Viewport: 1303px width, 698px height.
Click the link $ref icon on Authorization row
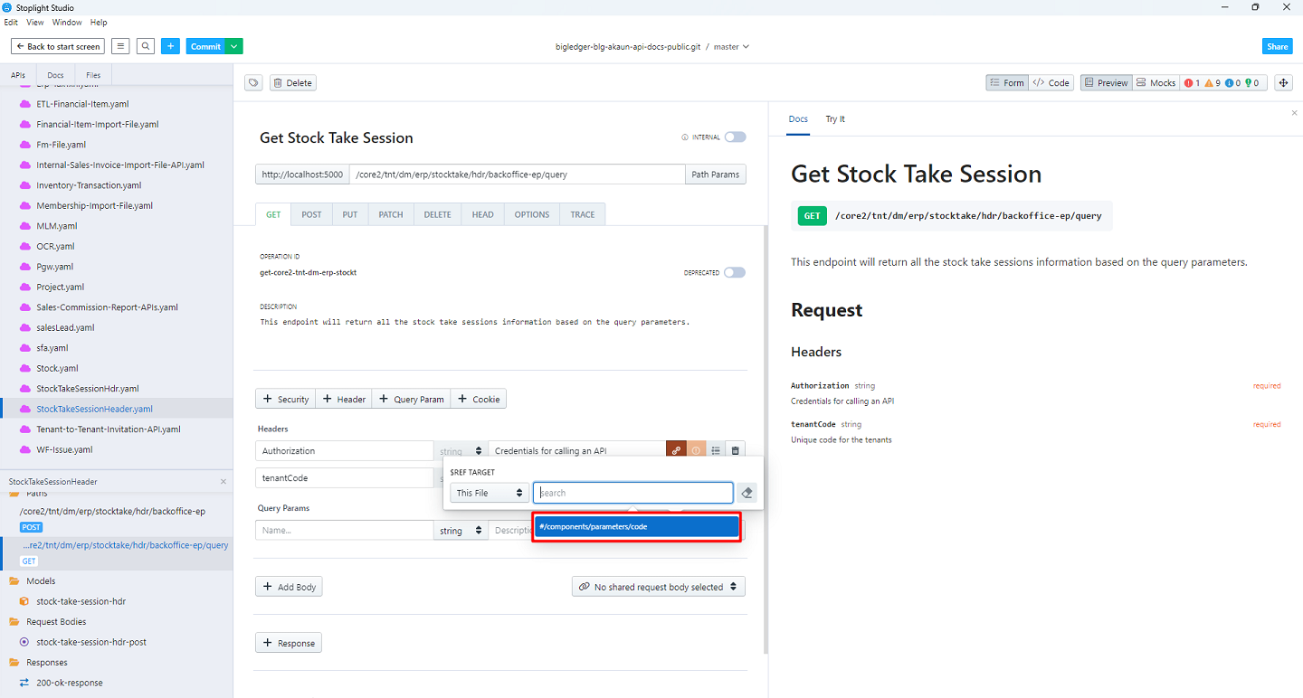coord(676,450)
